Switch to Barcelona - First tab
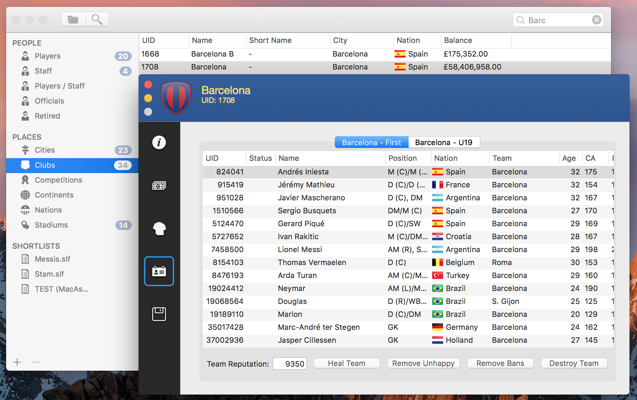This screenshot has height=400, width=637. pyautogui.click(x=371, y=142)
